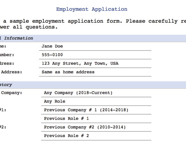This screenshot has width=186, height=155.
Task: Select the Any Company (2018-Current) field
Action: (x=96, y=93)
